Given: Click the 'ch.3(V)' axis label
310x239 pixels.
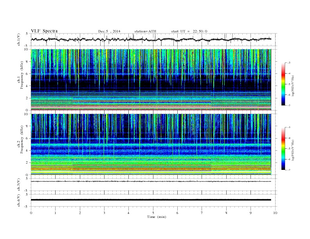Looking at the screenshot, I should (19, 185).
